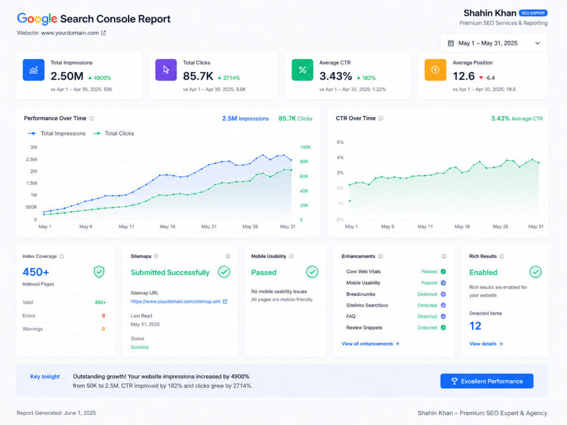Click the SEO EXPERT badge

coord(533,13)
